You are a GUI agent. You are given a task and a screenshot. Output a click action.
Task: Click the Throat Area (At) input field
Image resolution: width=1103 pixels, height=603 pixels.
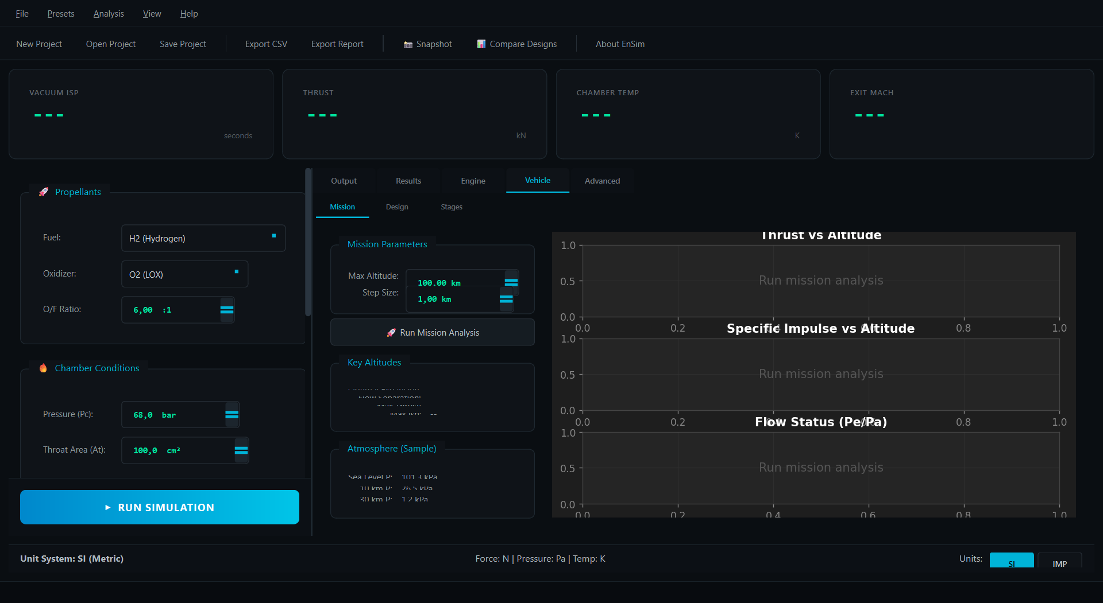pos(178,450)
